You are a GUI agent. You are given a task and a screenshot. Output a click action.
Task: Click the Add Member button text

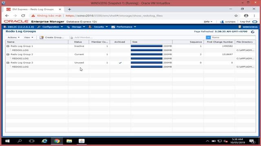[x=83, y=37]
